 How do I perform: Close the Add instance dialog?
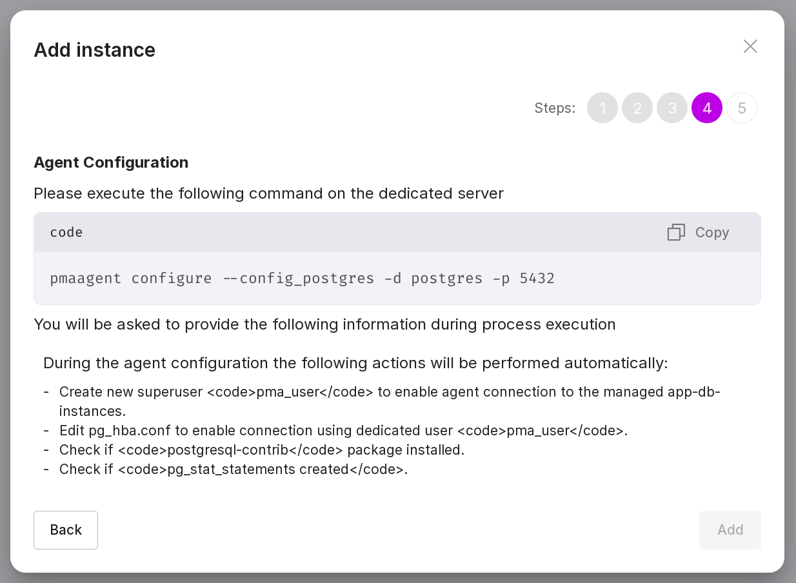click(750, 46)
